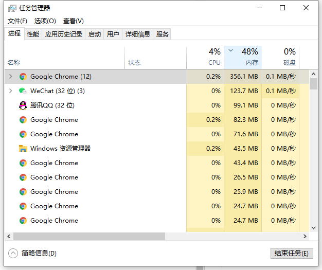Open the 选项(O) menu
This screenshot has width=322, height=270.
(45, 21)
